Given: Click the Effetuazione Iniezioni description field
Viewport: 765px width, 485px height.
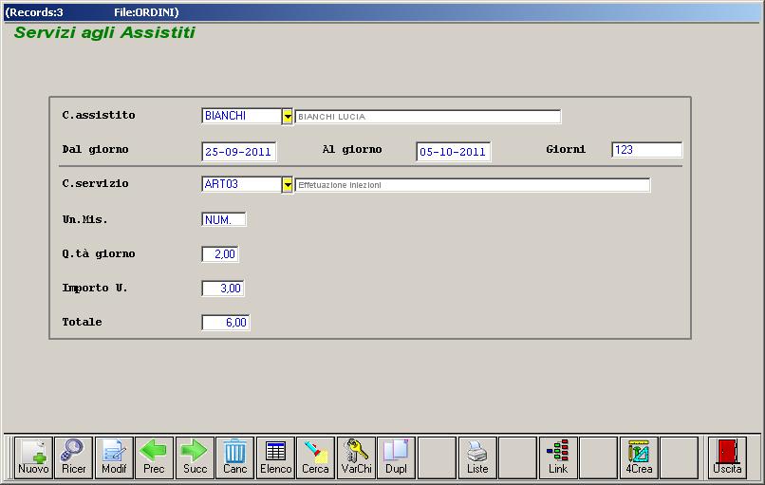Looking at the screenshot, I should (473, 185).
